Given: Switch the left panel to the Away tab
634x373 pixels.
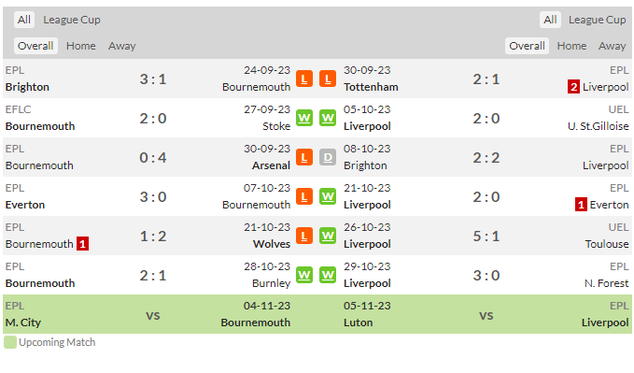Looking at the screenshot, I should [x=121, y=46].
